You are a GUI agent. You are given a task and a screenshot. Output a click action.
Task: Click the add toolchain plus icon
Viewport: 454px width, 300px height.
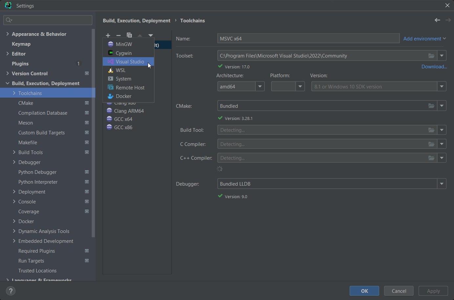(x=108, y=35)
